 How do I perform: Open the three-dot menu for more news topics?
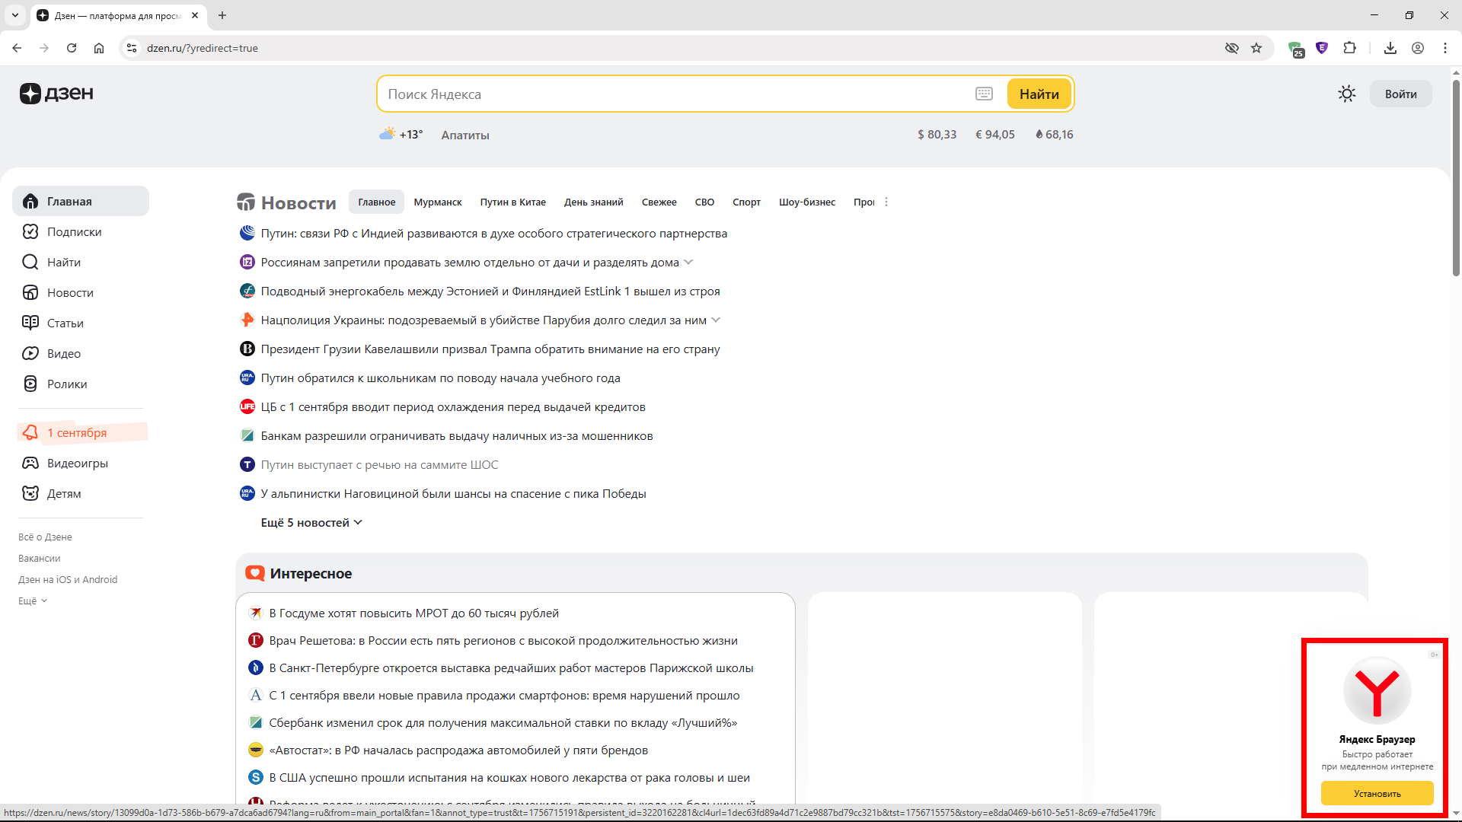(886, 202)
